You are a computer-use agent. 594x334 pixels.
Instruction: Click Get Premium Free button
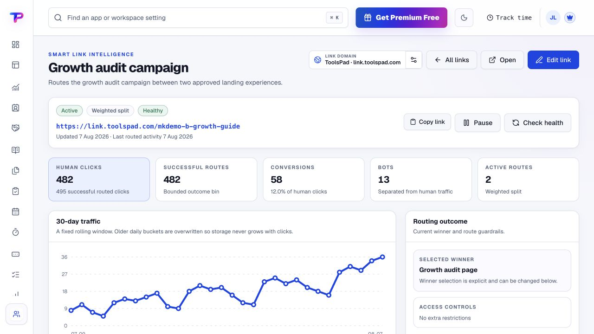click(x=401, y=18)
